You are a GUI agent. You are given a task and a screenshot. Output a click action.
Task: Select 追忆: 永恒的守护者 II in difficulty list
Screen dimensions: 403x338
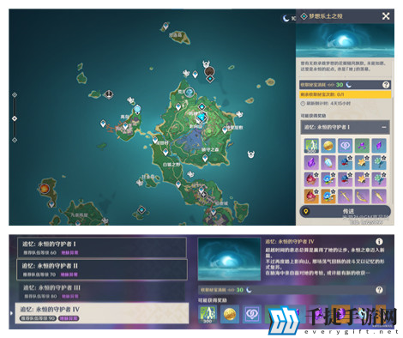click(101, 269)
